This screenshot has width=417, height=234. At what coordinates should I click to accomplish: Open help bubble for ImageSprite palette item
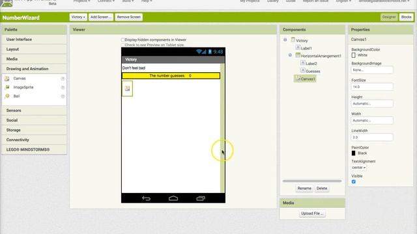tap(63, 87)
